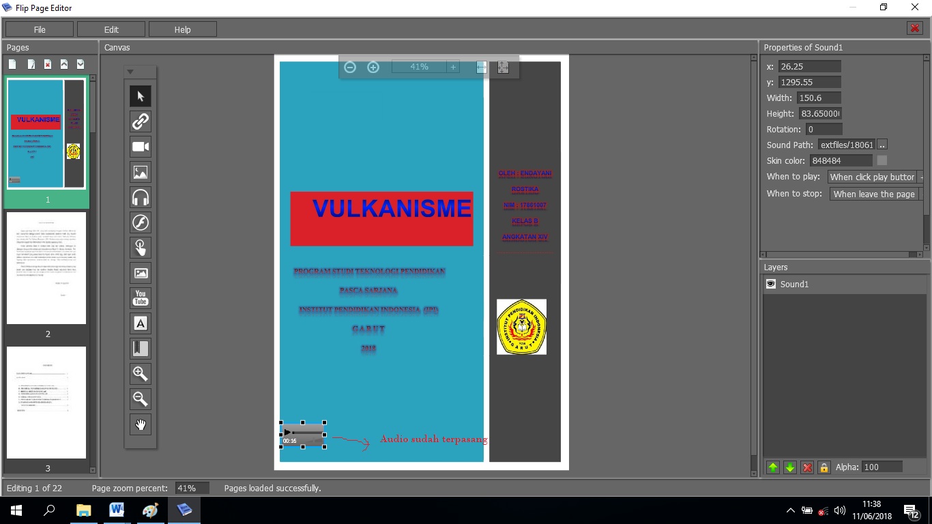Zoom in with canvas plus circle
Viewport: 932px width, 524px height.
[373, 67]
